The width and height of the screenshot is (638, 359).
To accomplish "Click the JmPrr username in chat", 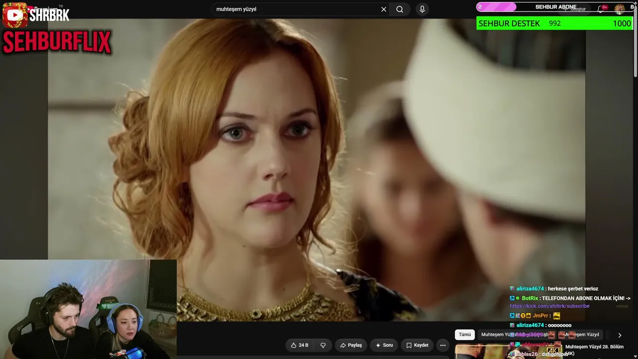I will [x=540, y=316].
